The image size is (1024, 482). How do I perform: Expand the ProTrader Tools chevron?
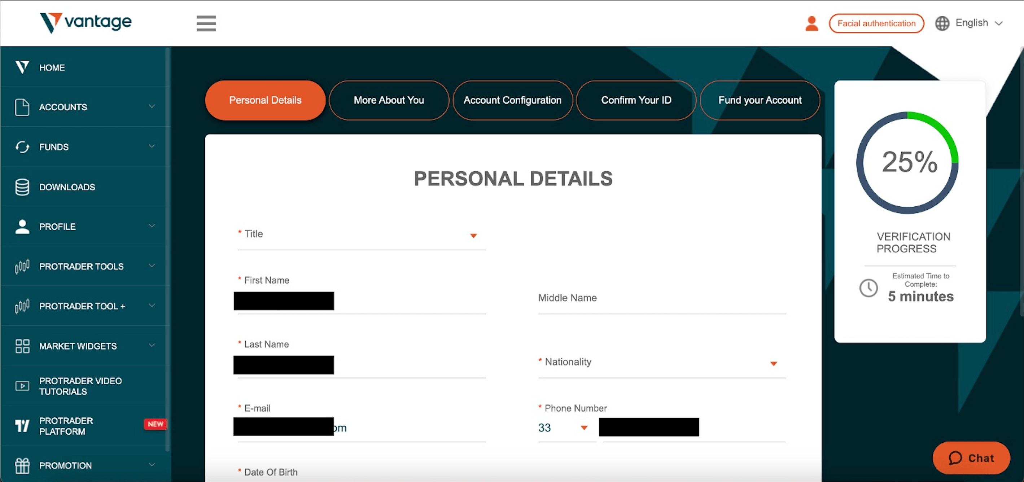(152, 266)
